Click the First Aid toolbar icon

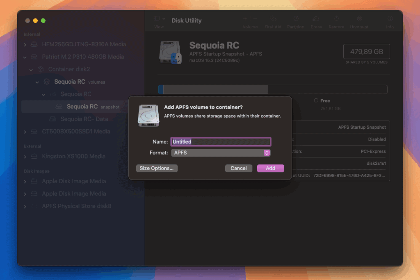[x=273, y=19]
